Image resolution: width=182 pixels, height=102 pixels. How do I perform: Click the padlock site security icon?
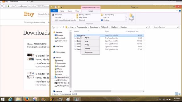coord(8,6)
